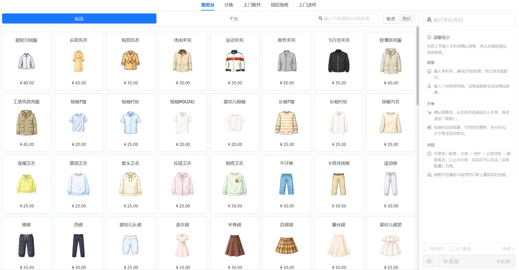Click the product list vertical scrollbar
The width and height of the screenshot is (519, 270).
pos(417,66)
